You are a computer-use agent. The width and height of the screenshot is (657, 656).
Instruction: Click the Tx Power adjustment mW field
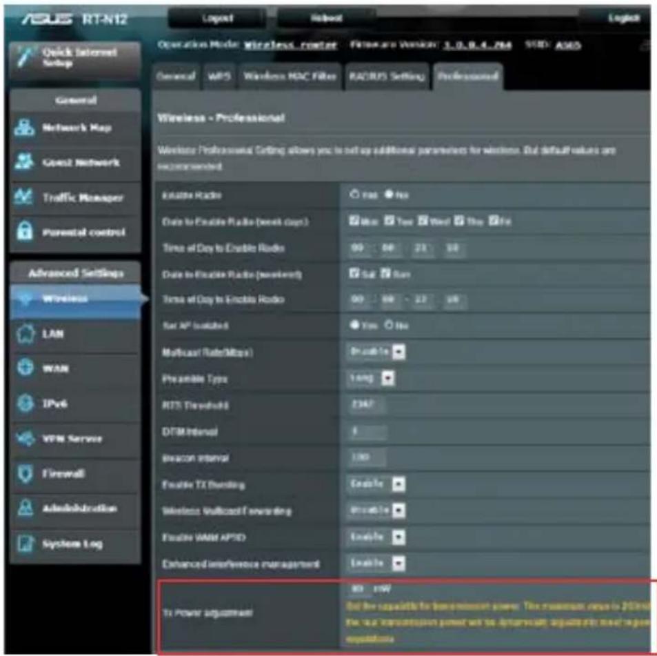coord(359,589)
